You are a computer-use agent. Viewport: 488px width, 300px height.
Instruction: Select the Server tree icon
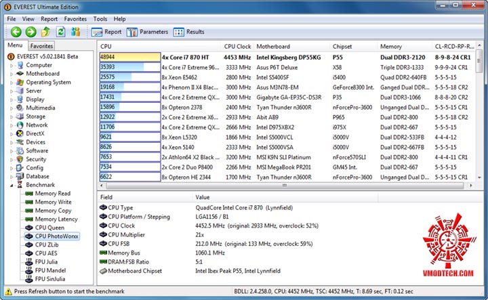pyautogui.click(x=20, y=91)
